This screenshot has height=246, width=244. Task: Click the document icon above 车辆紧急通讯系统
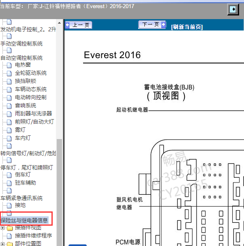click(x=9, y=191)
